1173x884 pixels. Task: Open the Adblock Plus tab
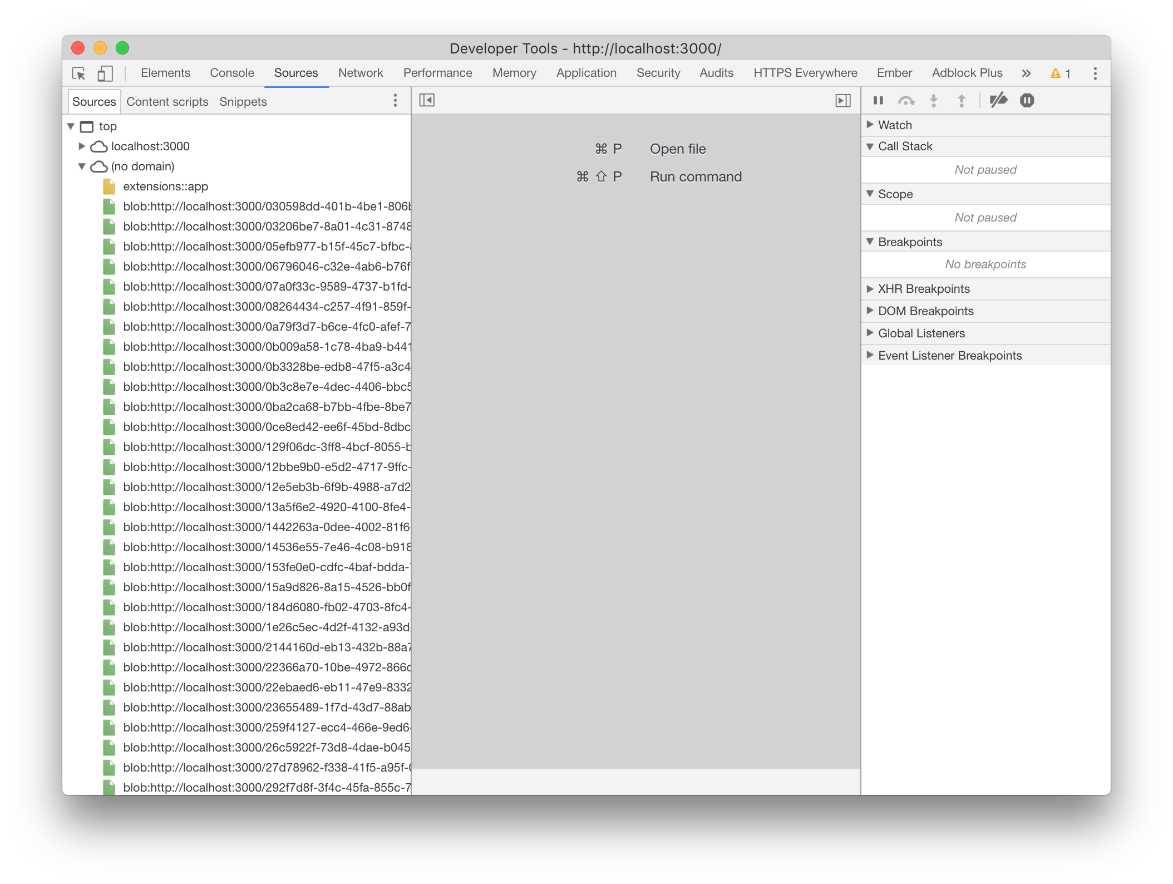[967, 73]
